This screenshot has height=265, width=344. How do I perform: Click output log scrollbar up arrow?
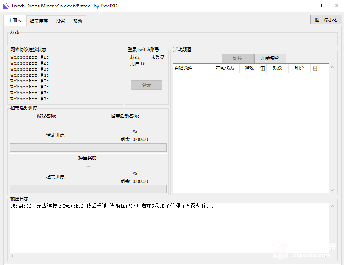(x=332, y=206)
